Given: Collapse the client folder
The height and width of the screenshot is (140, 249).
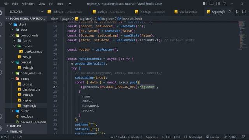Looking at the screenshot, I should [26, 24].
